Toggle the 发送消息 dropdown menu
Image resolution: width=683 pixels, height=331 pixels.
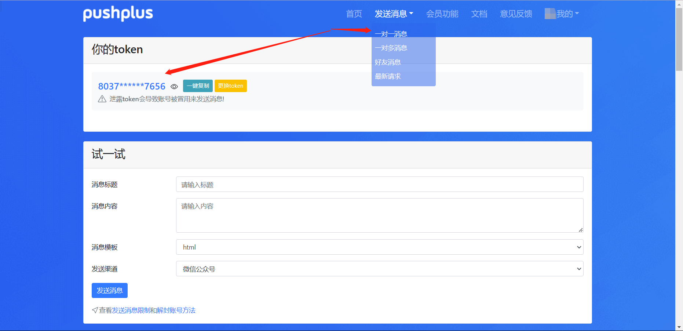coord(394,14)
